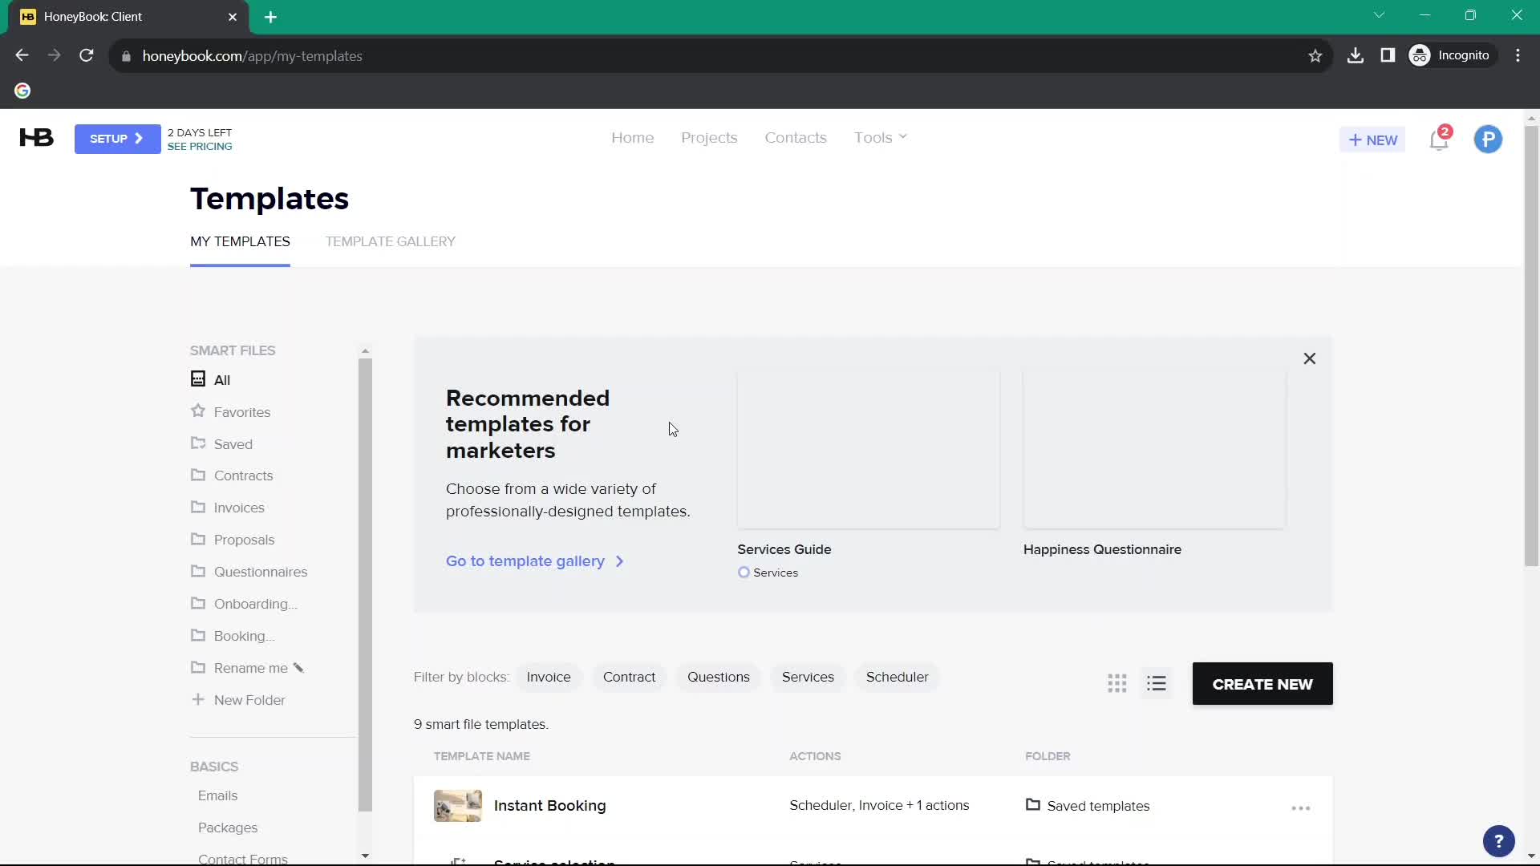The height and width of the screenshot is (866, 1540).
Task: Switch to Template Gallery tab
Action: point(390,241)
